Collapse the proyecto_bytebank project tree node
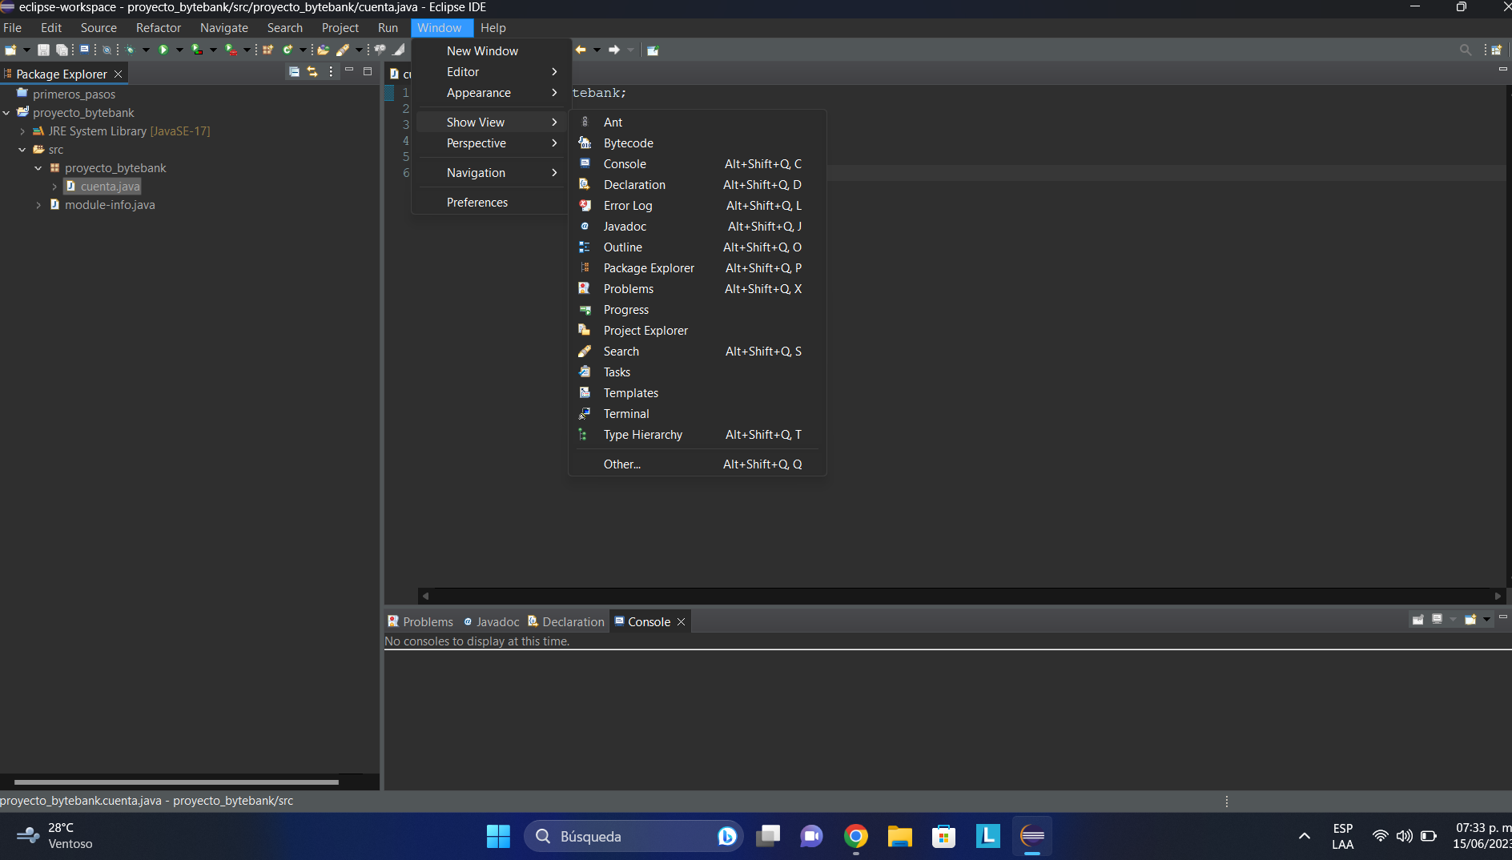 [x=6, y=113]
